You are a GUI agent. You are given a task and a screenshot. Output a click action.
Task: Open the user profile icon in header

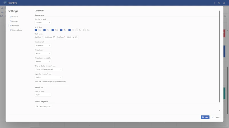coord(224,3)
